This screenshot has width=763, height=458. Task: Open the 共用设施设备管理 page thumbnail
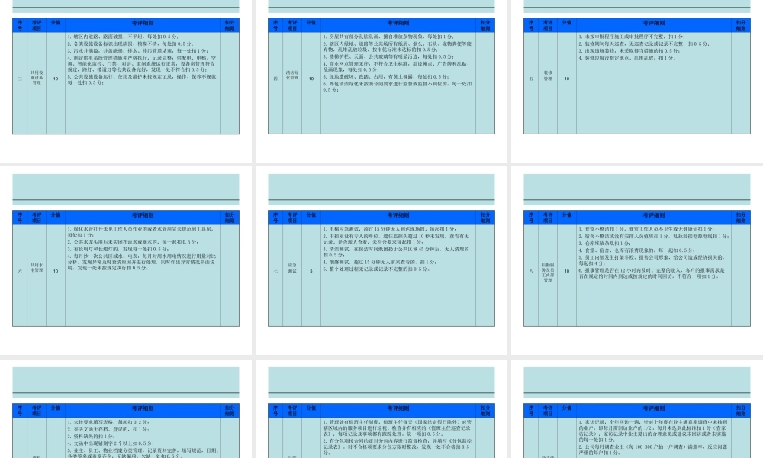[x=126, y=80]
